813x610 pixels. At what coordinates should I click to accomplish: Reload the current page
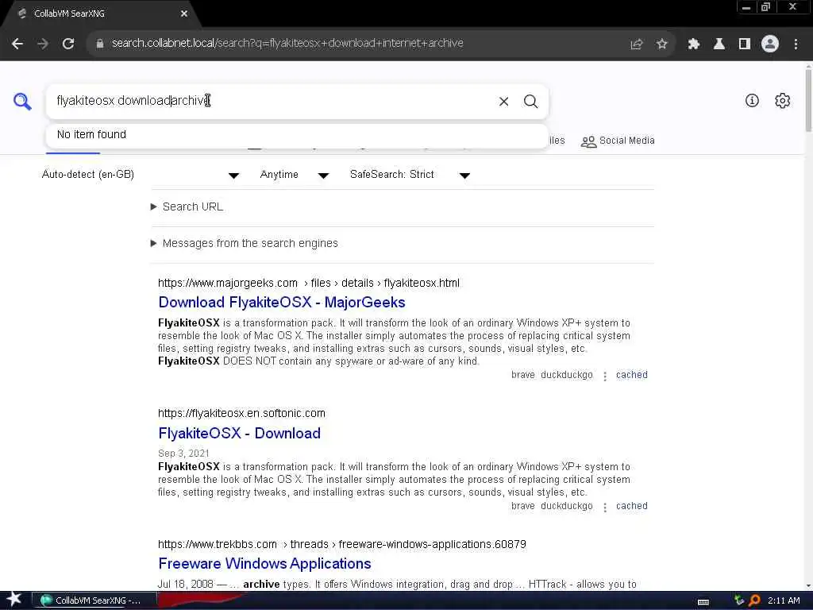point(68,44)
